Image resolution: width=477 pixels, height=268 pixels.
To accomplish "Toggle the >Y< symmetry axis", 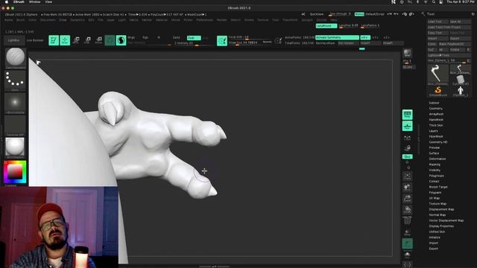I will [x=376, y=37].
